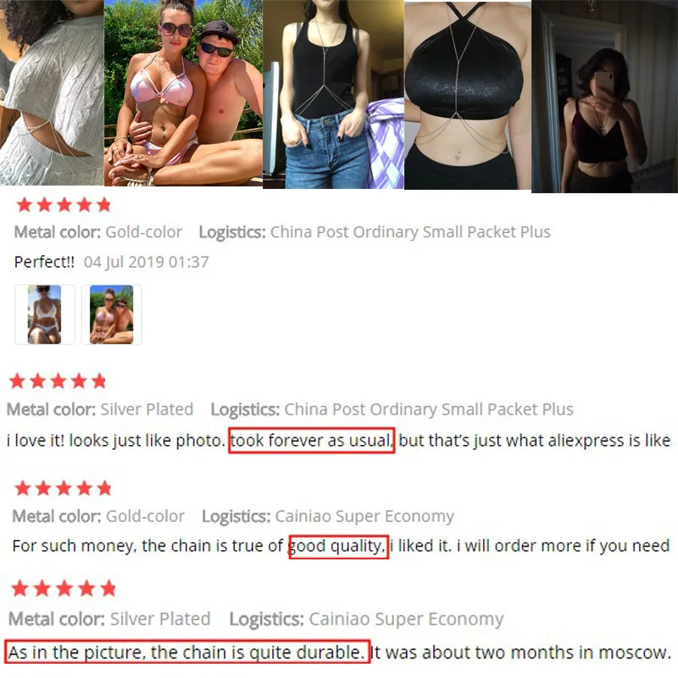Click the star rating above 'Perfect!!' review

(64, 204)
